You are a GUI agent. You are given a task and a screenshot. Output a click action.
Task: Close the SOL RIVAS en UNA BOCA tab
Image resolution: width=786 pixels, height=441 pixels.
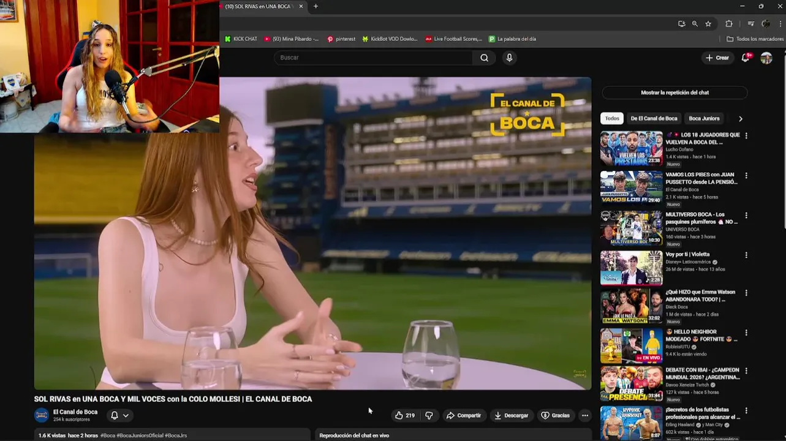[301, 6]
